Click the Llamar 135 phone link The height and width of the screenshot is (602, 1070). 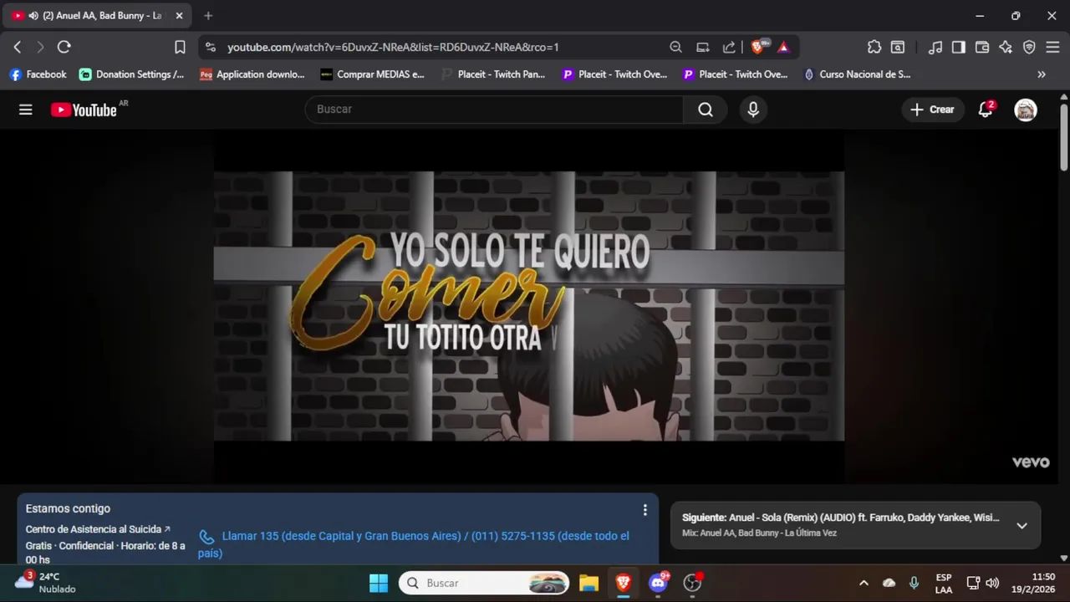coord(415,544)
